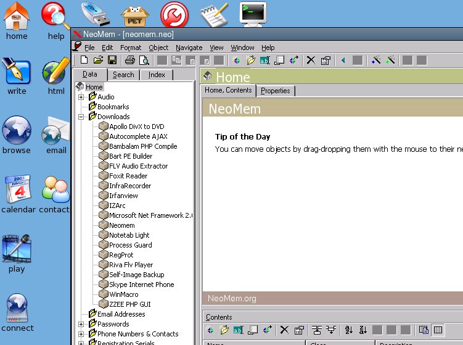Click the Add Folder icon in main toolbar

[x=250, y=60]
